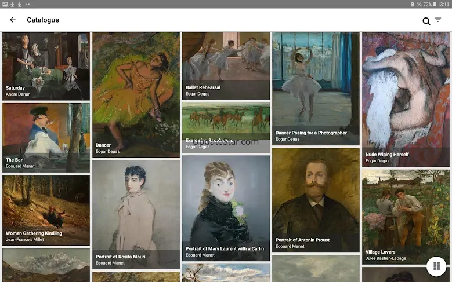Open the snowy mountain landscape painting
The height and width of the screenshot is (282, 452).
[46, 265]
